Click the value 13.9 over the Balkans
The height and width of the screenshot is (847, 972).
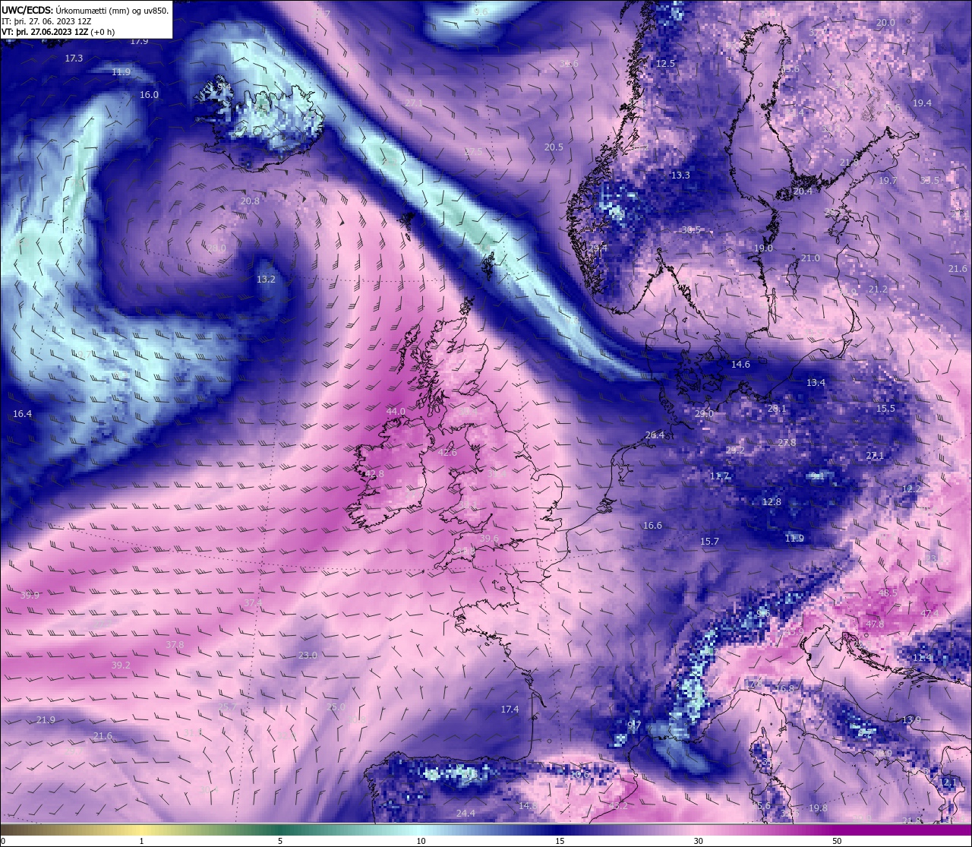(x=911, y=719)
